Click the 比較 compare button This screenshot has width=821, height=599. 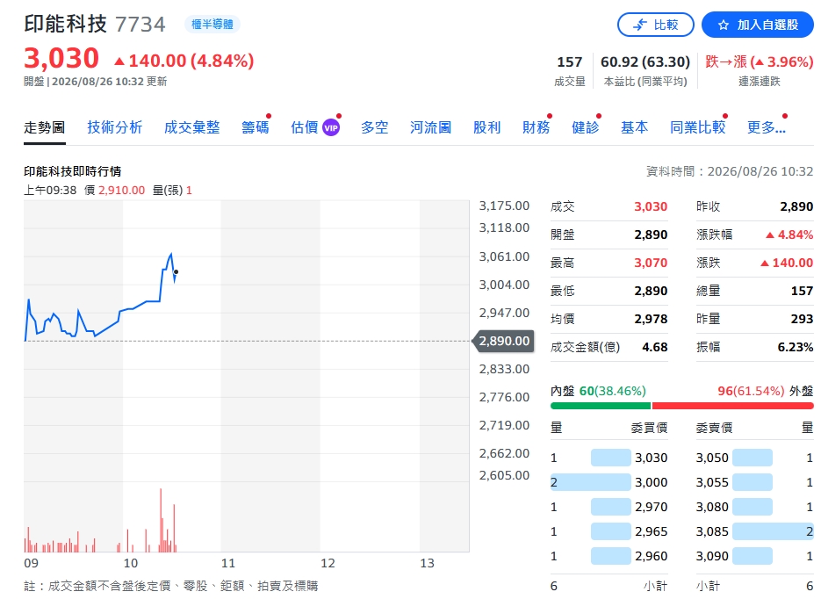point(656,25)
